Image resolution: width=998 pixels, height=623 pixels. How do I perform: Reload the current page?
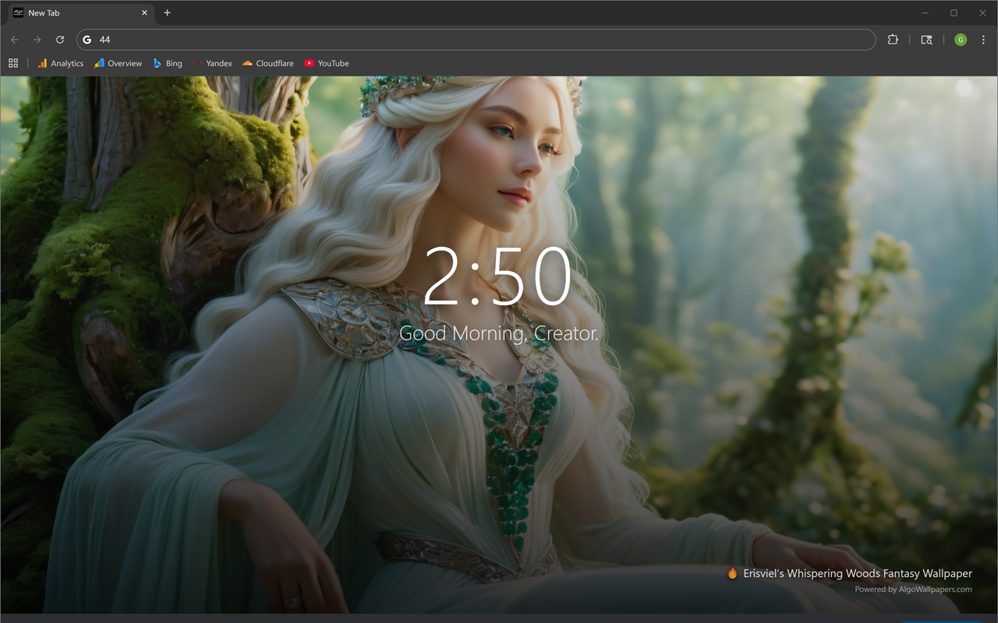point(60,40)
